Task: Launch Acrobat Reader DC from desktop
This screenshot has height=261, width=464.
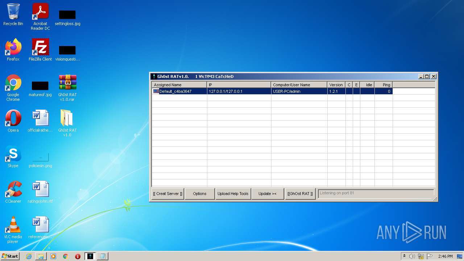Action: [40, 16]
